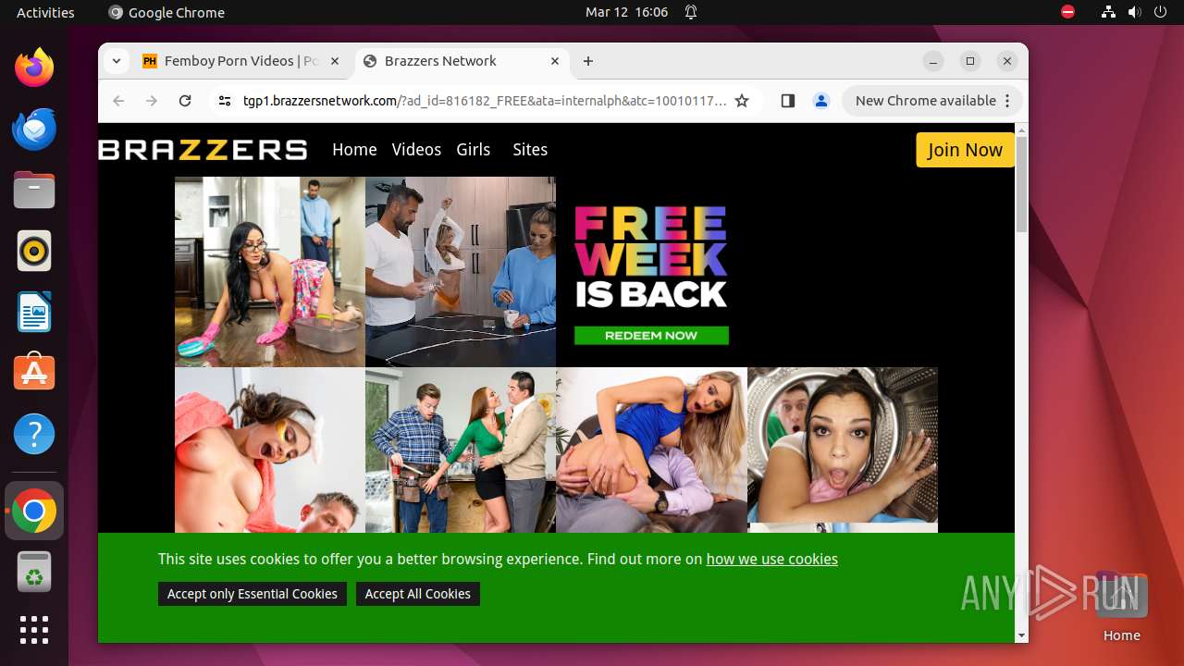
Task: Show Applications grid in the dock
Action: (34, 630)
